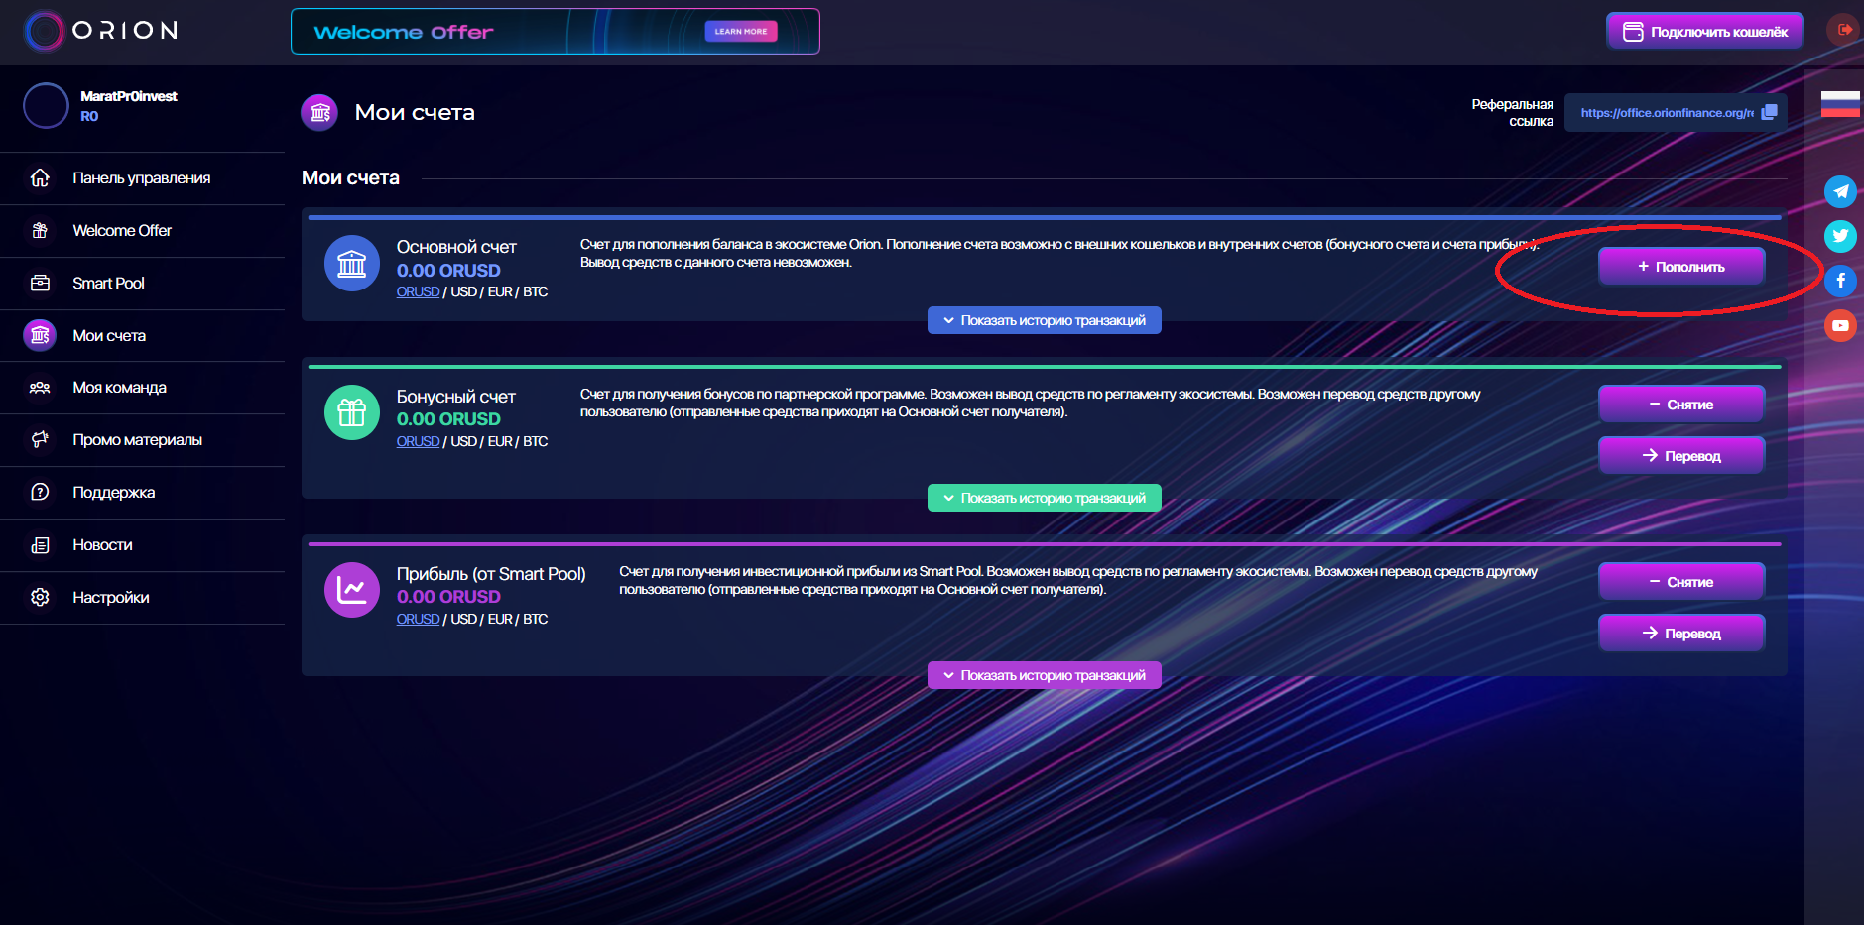
Task: Open Поддержка in the sidebar
Action: [142, 493]
